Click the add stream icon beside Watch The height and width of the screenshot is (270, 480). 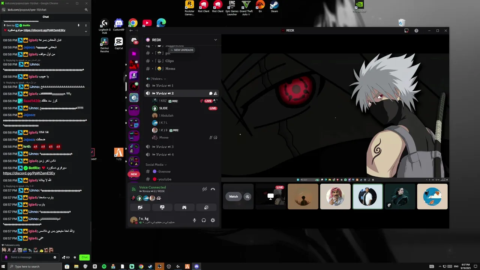coord(247,196)
